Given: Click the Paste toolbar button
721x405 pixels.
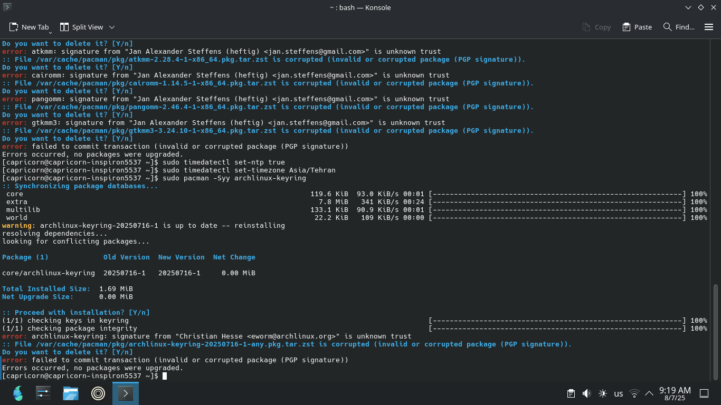Looking at the screenshot, I should 637,27.
